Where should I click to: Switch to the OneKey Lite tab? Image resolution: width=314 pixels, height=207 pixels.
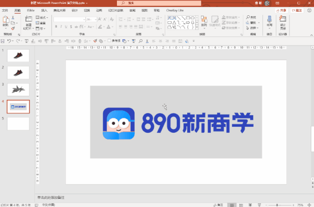pos(175,10)
